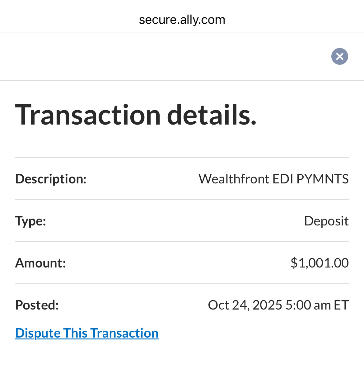Screen dimensions: 364x388
Task: Select the divider below the Description row
Action: [x=182, y=199]
